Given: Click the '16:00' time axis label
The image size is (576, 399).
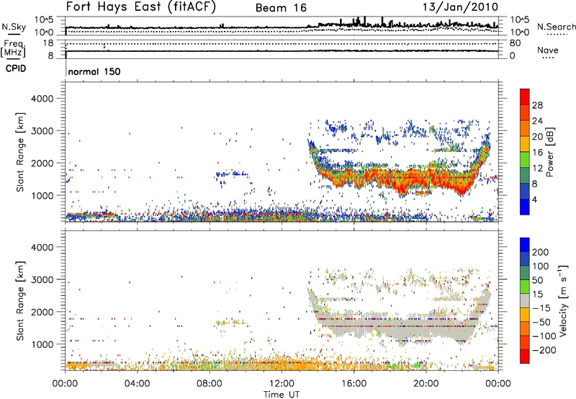Looking at the screenshot, I should pyautogui.click(x=354, y=384).
